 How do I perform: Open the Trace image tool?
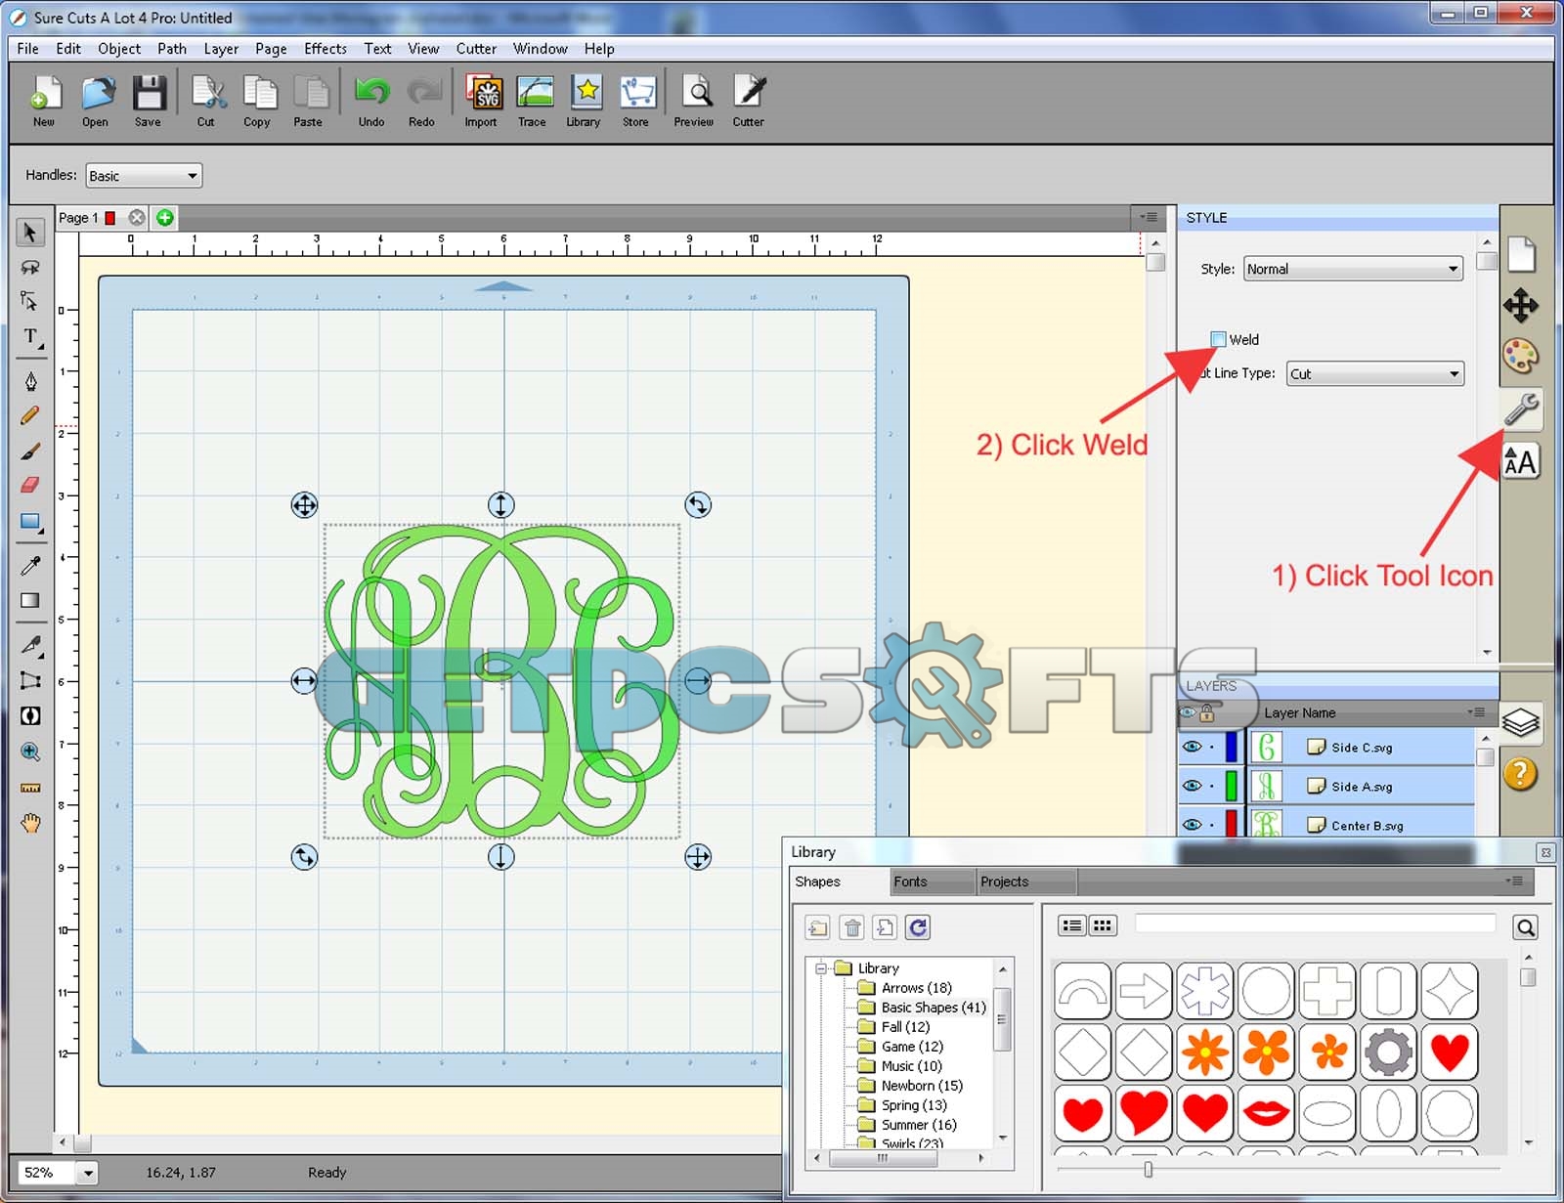(533, 101)
